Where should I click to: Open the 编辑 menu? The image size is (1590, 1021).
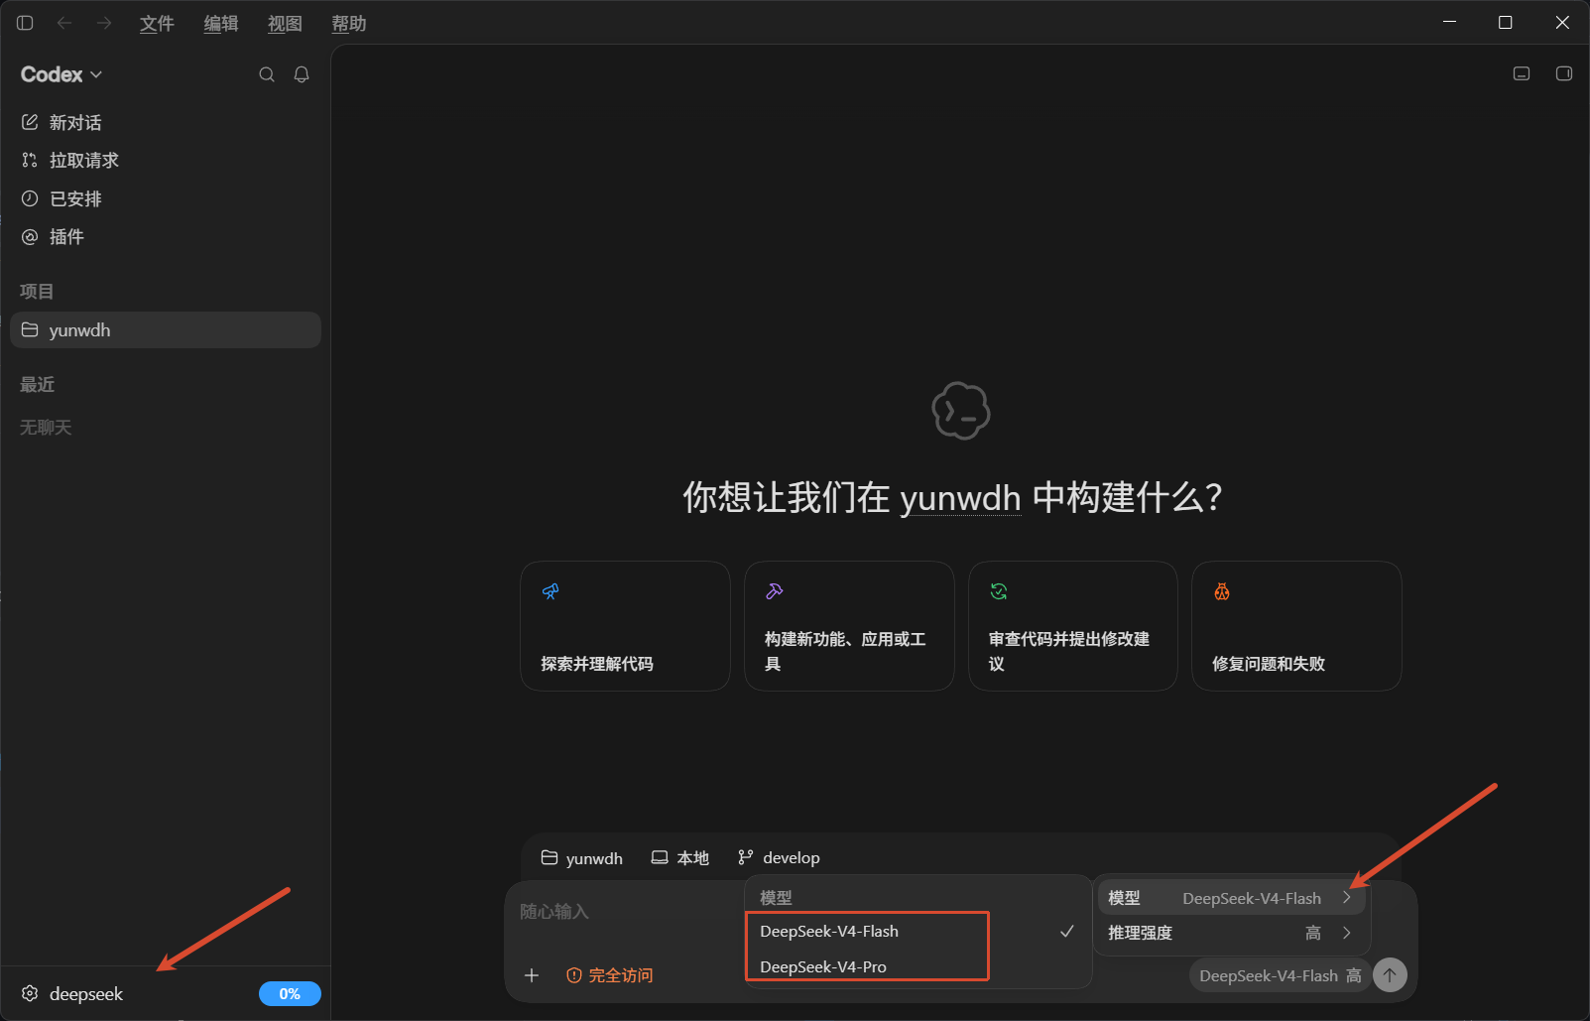221,23
